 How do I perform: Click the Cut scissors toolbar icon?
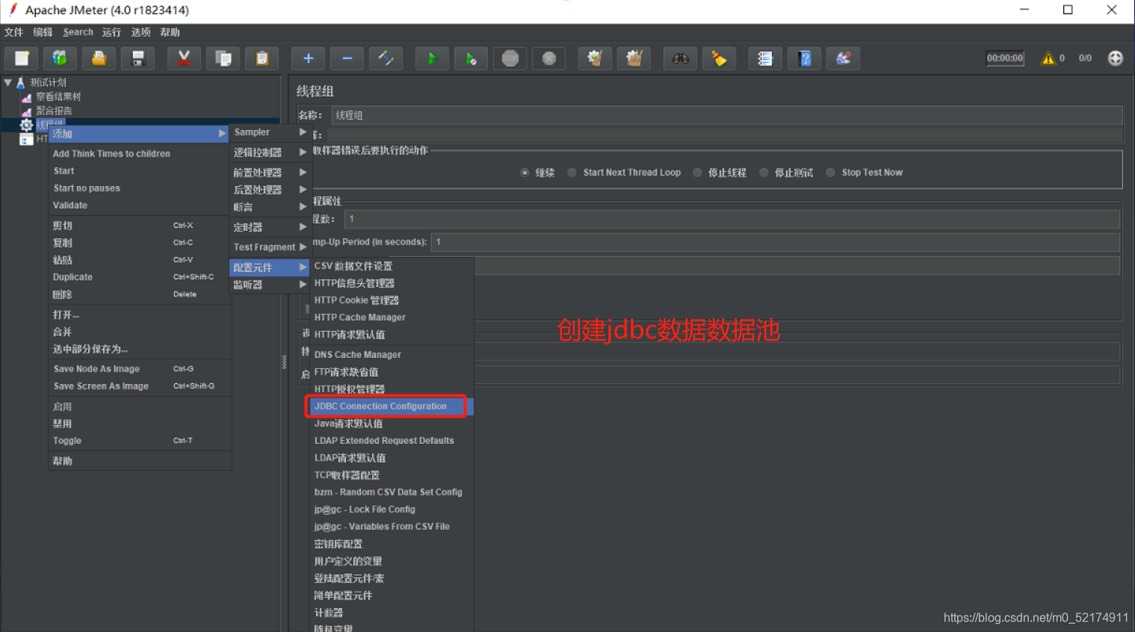pos(184,58)
